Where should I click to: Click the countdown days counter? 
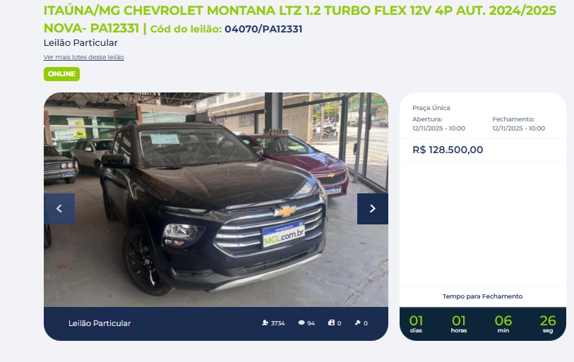(x=416, y=324)
